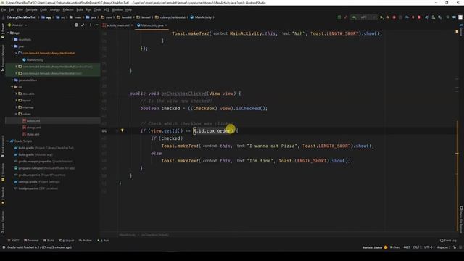Image resolution: width=464 pixels, height=261 pixels.
Task: Open the Favorites side tool button
Action: pyautogui.click(x=3, y=195)
